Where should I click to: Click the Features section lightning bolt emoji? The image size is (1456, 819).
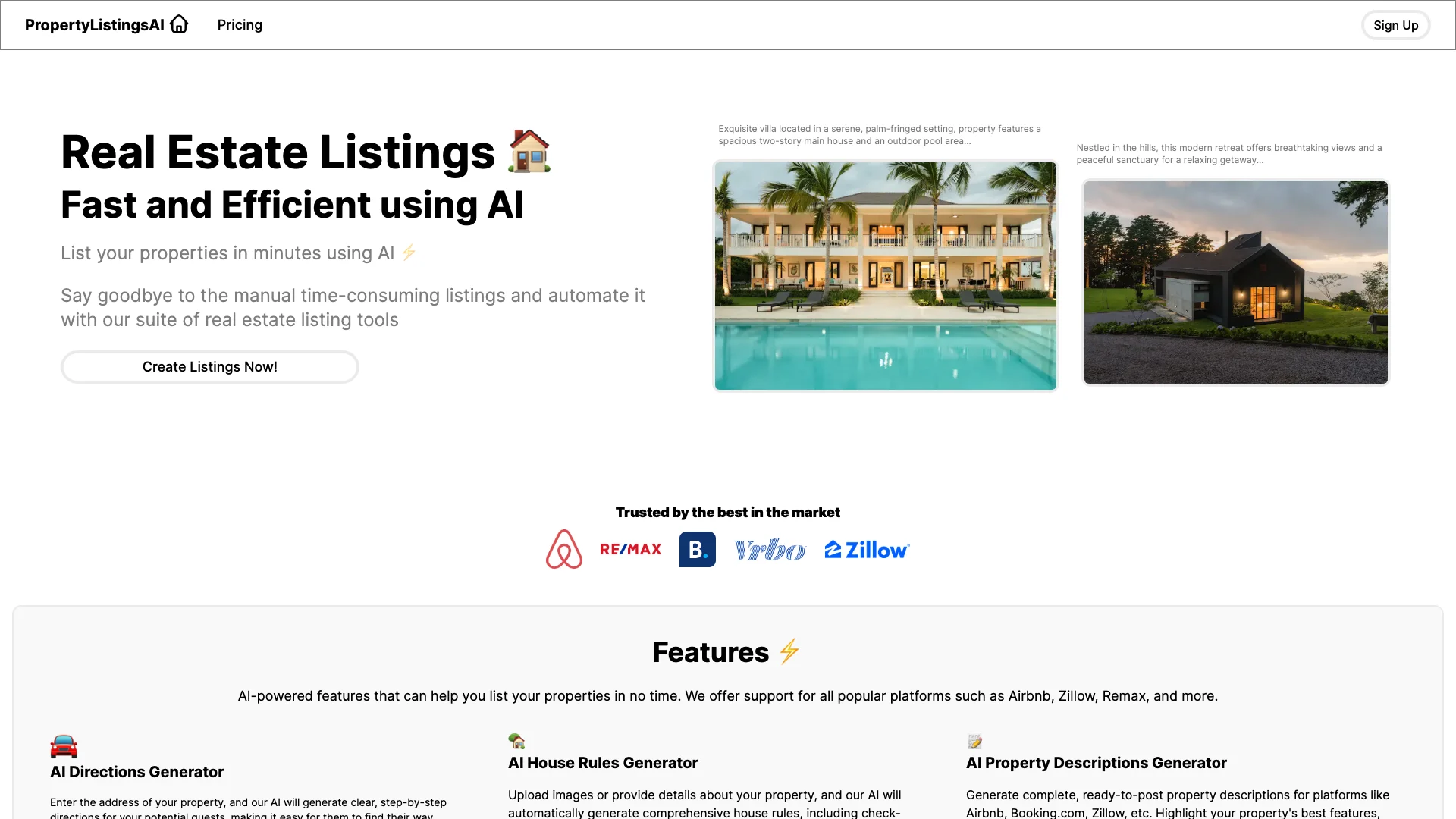[x=791, y=651]
